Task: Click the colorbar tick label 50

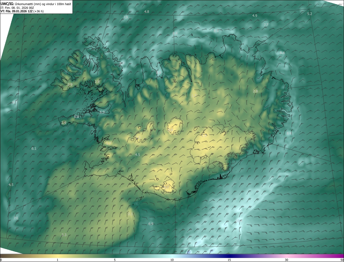Action: coord(342,260)
